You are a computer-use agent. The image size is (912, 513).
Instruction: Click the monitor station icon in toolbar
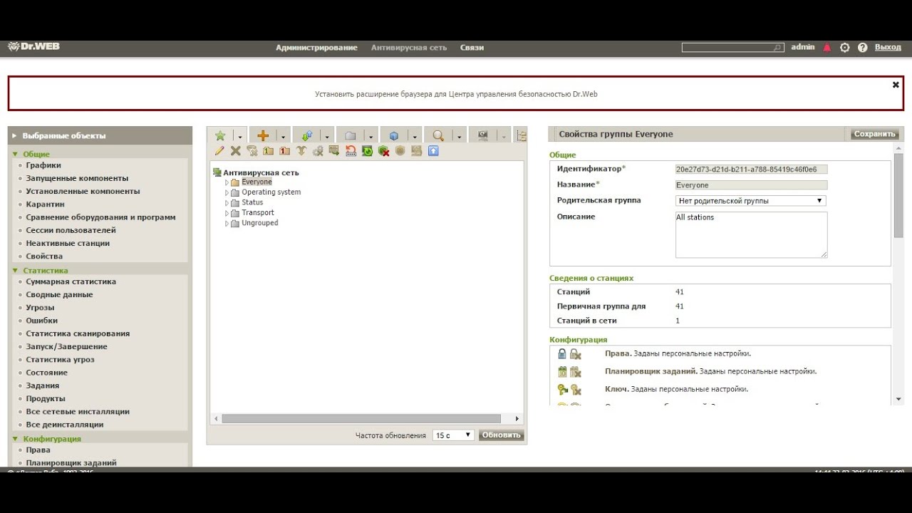tap(482, 135)
